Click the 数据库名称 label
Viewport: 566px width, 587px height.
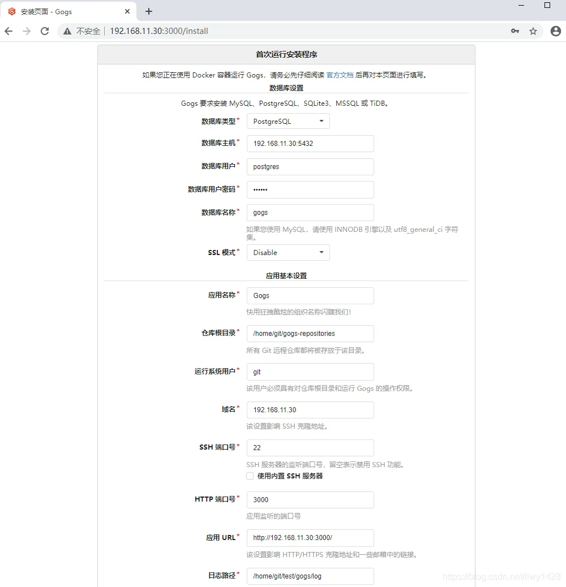tap(218, 212)
